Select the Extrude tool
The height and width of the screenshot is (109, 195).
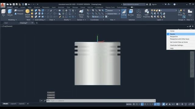pyautogui.click(x=10, y=13)
